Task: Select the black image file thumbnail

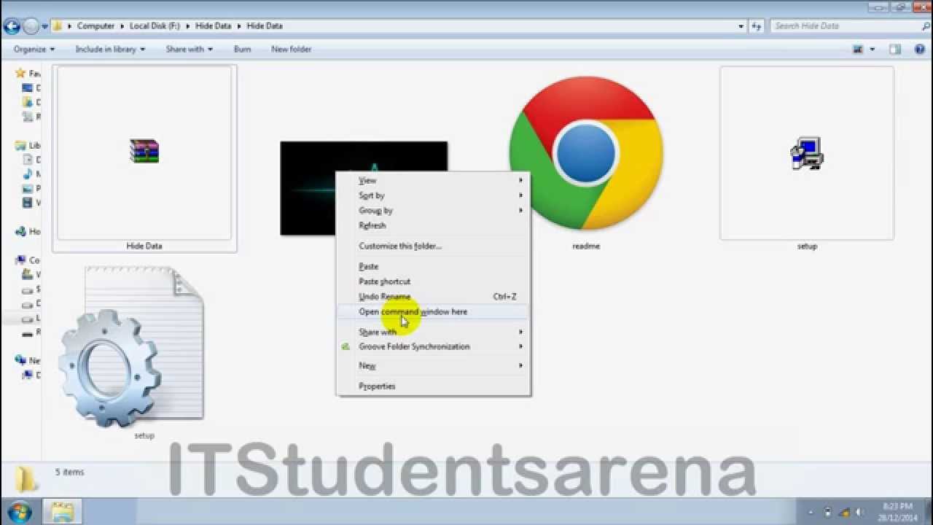Action: point(308,188)
